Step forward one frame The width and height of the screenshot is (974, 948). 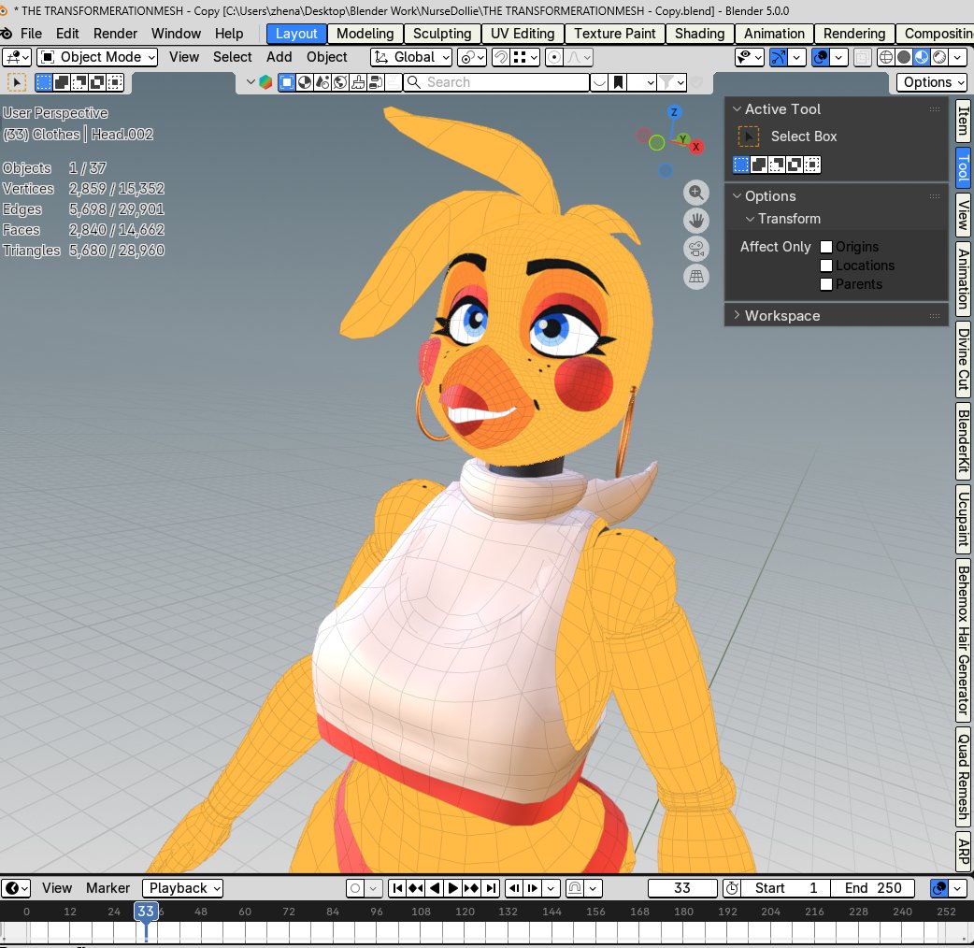[533, 888]
